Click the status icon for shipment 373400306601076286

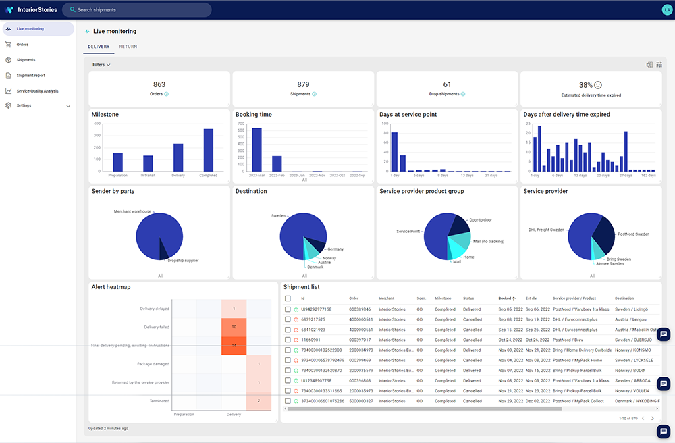tap(296, 401)
